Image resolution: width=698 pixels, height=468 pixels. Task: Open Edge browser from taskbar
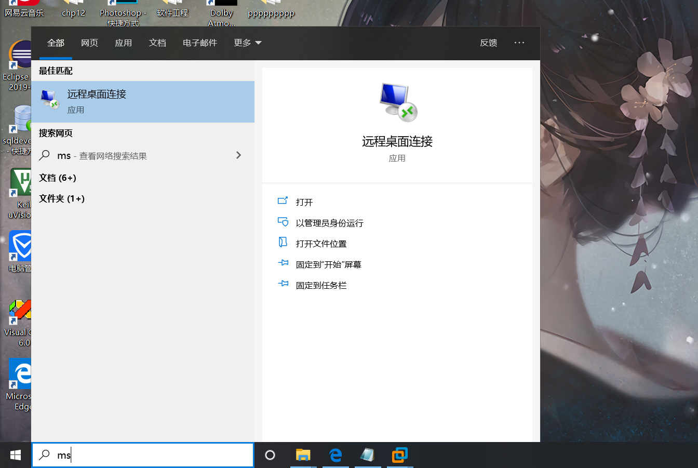point(335,455)
